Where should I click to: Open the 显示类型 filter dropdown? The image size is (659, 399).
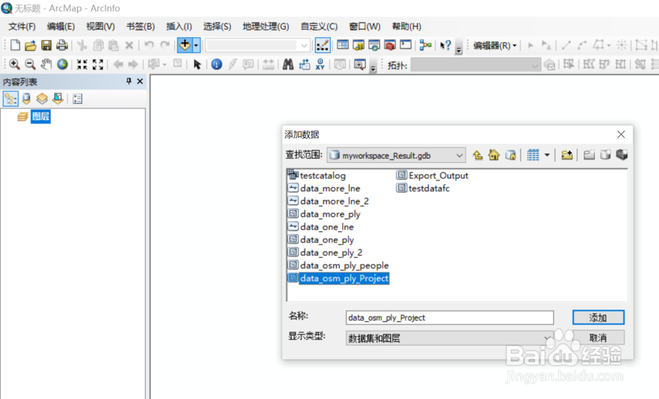(x=449, y=338)
